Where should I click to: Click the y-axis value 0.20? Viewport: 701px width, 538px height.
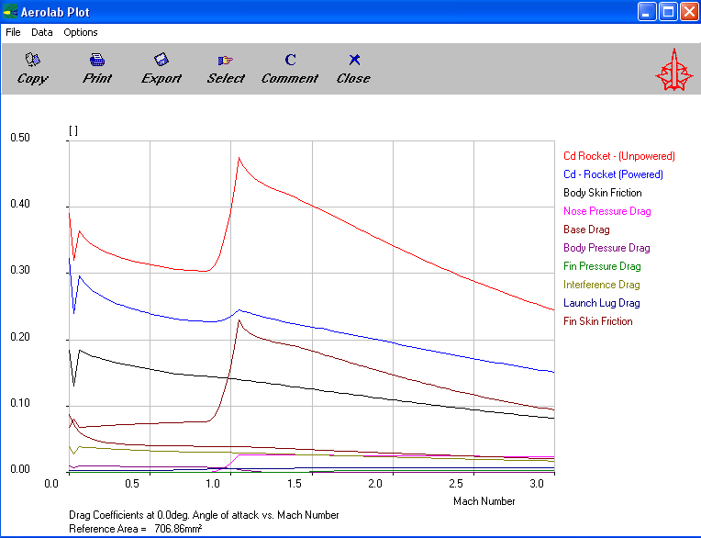click(x=20, y=337)
